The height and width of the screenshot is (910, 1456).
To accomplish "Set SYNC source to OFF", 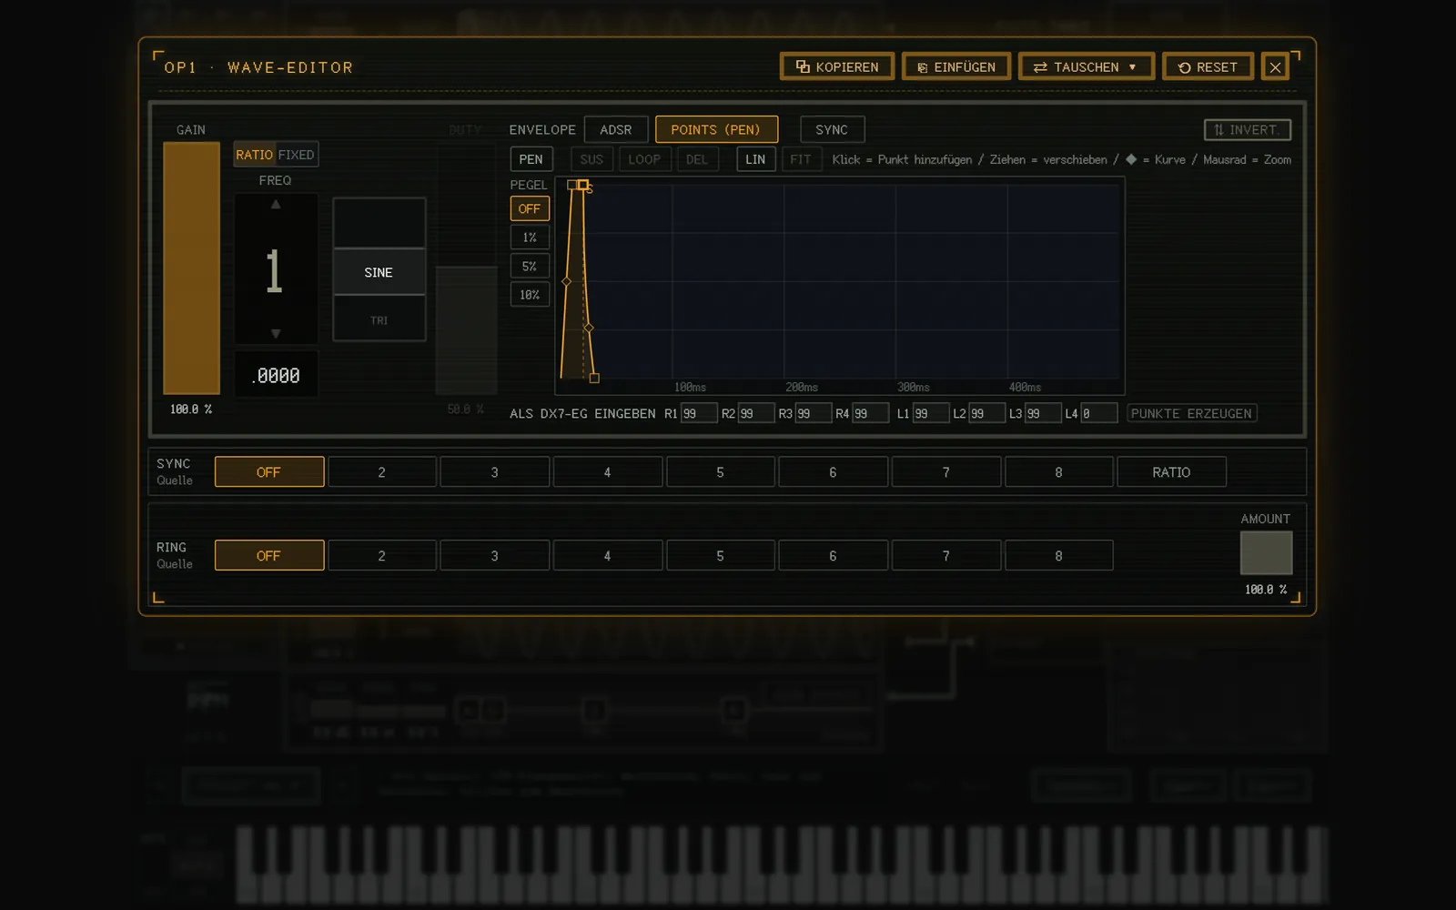I will tap(269, 472).
